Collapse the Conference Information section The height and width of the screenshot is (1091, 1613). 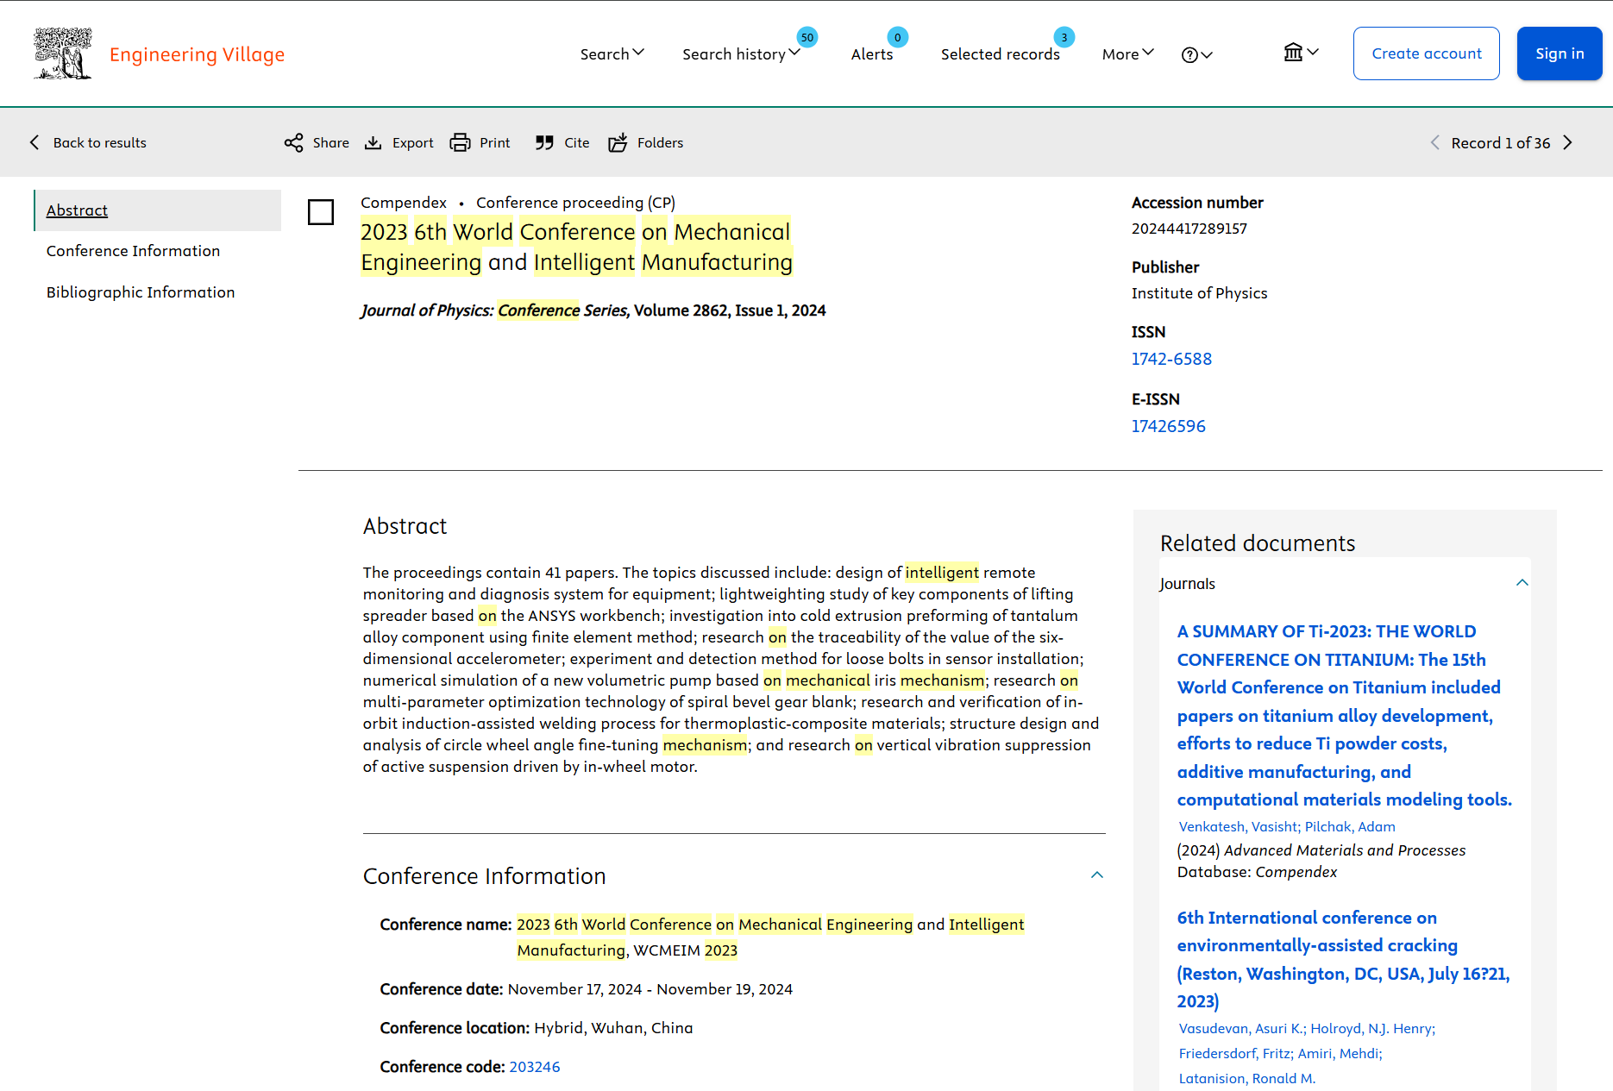coord(1097,875)
